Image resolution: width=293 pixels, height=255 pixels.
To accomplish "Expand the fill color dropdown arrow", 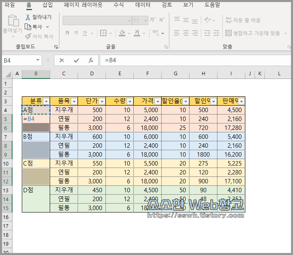I will tap(129, 33).
